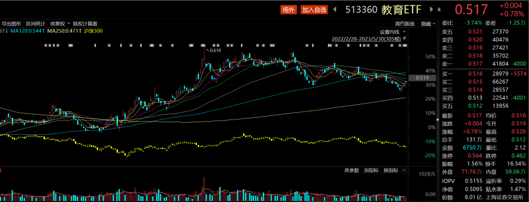Click the 场外 button
The image size is (529, 202).
pyautogui.click(x=289, y=10)
